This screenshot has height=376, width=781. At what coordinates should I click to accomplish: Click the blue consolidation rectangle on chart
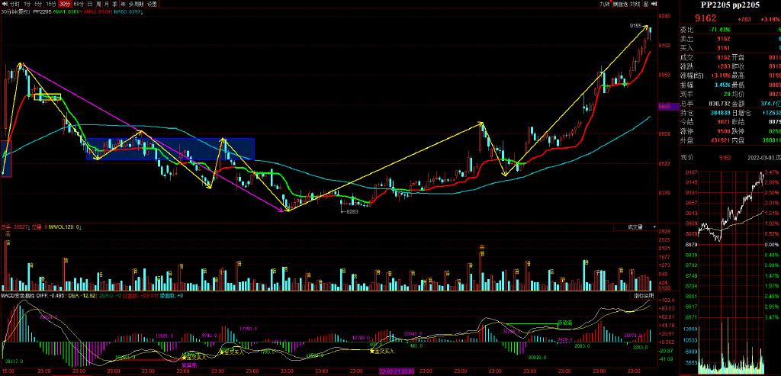(x=172, y=148)
